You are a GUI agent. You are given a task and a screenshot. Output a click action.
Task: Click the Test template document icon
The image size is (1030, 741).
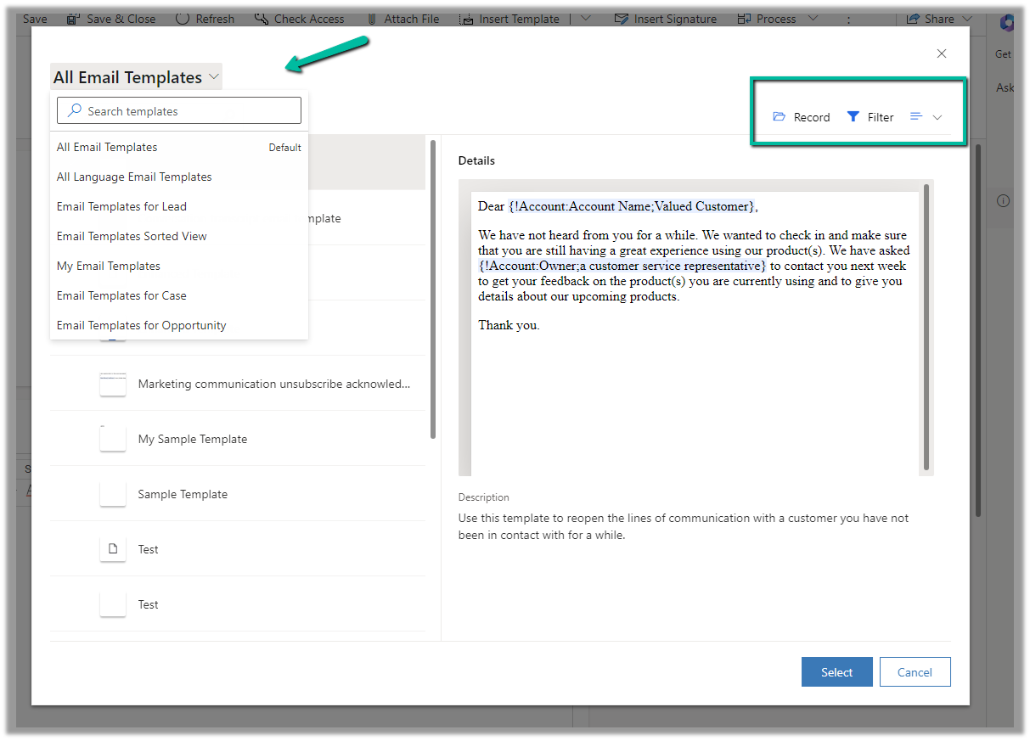[113, 549]
